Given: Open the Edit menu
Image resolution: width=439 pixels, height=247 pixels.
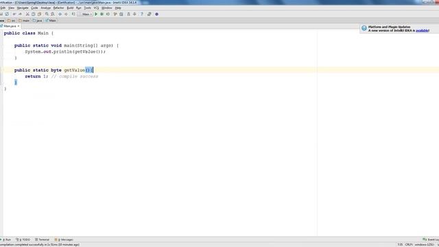Looking at the screenshot, I should pos(3,8).
